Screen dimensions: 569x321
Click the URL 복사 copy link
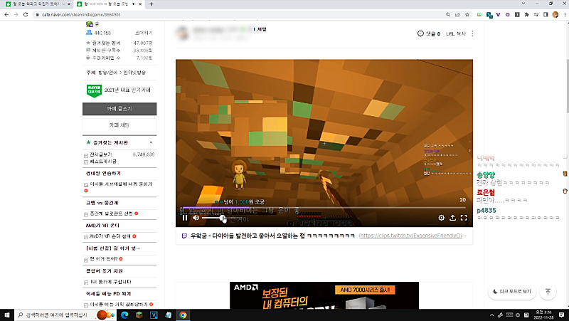[x=456, y=33]
